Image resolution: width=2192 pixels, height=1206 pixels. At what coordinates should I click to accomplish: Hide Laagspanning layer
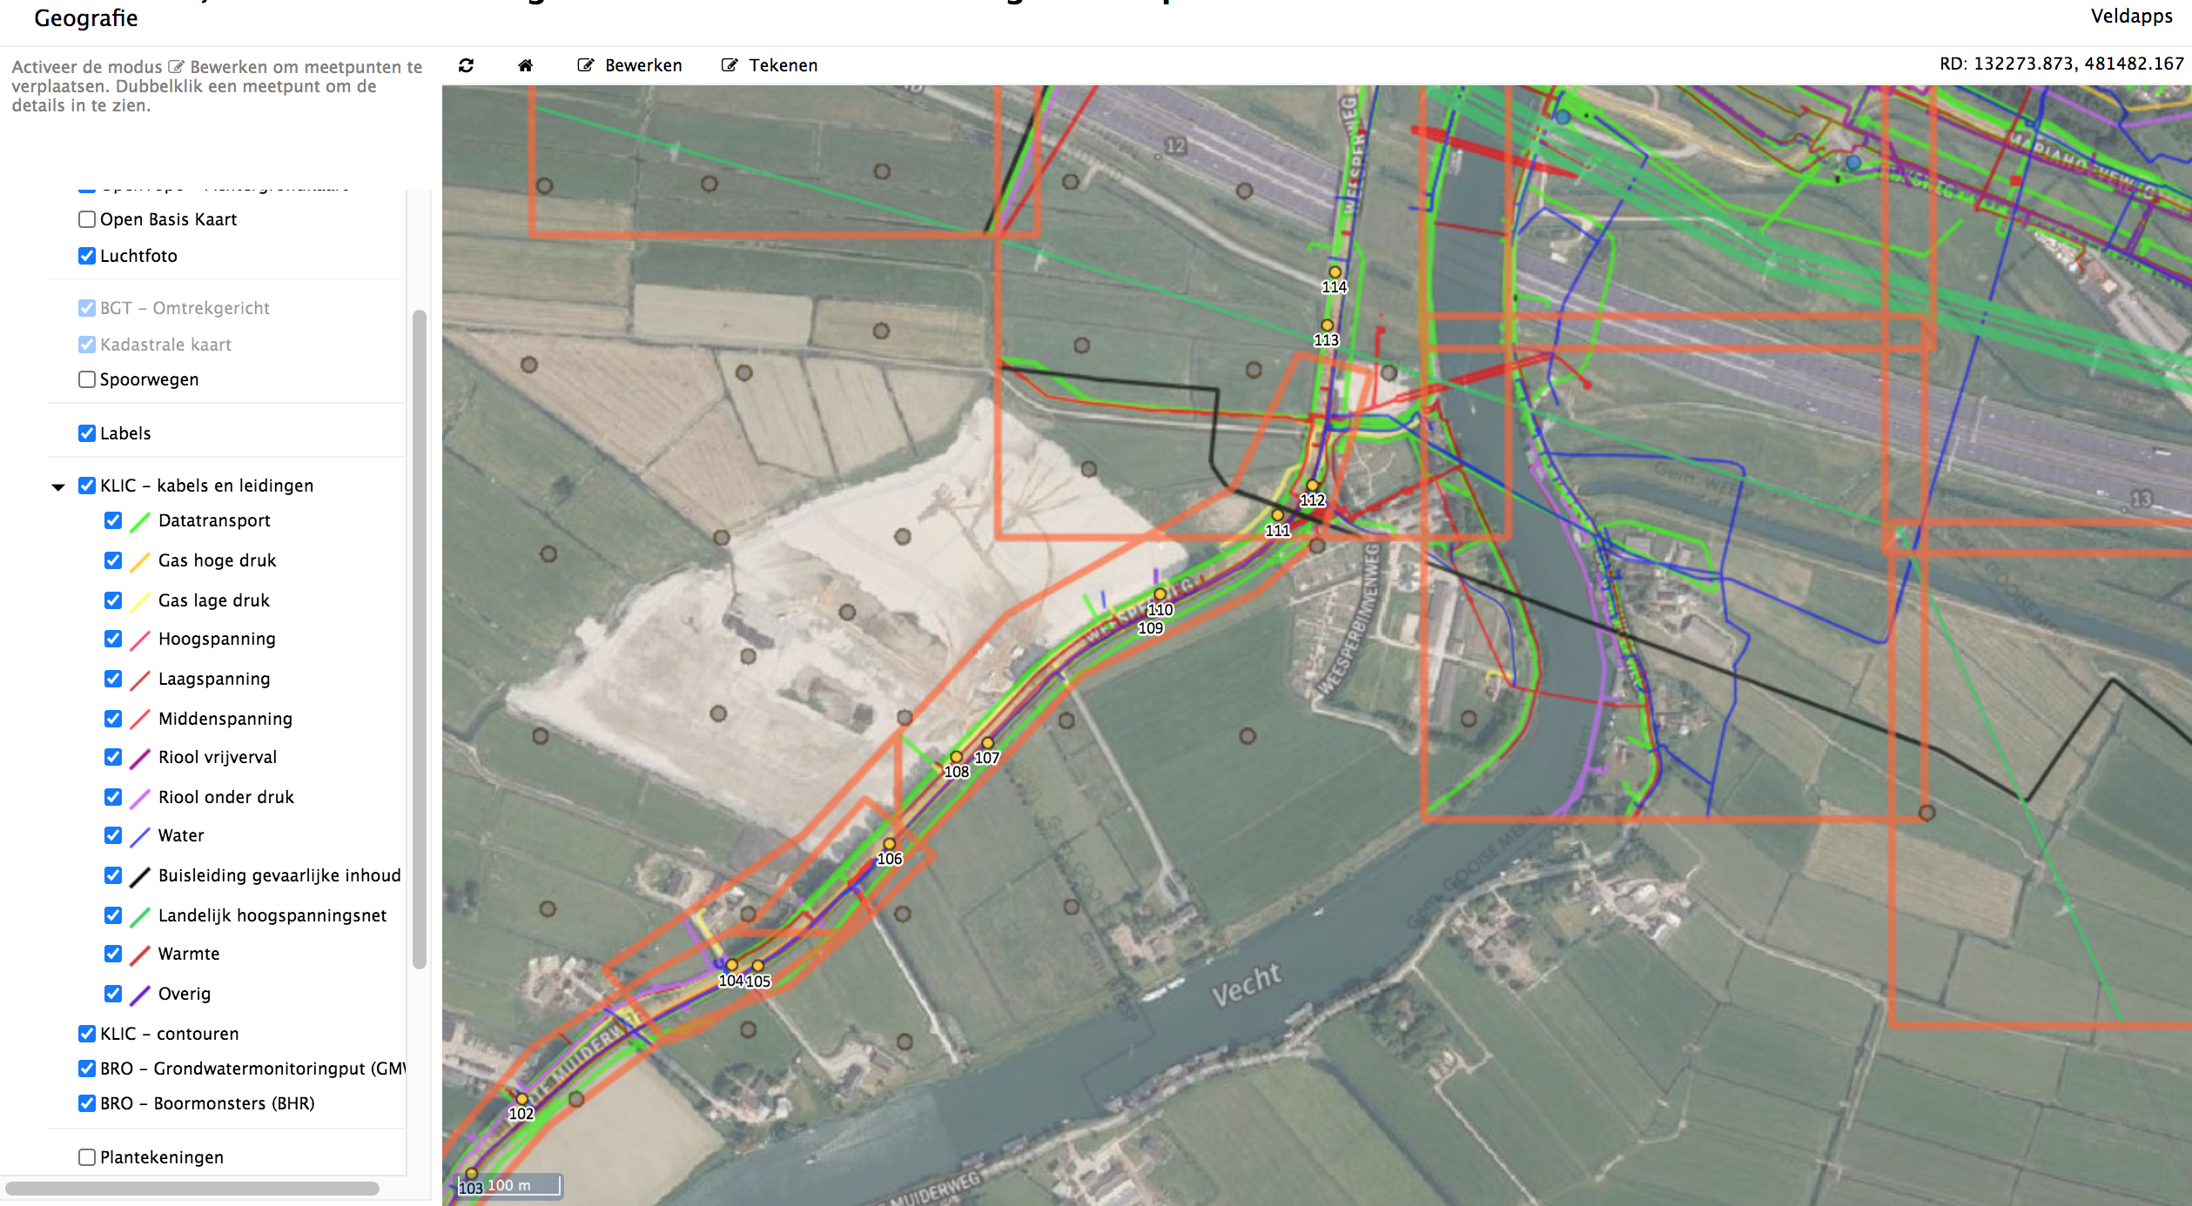point(113,679)
